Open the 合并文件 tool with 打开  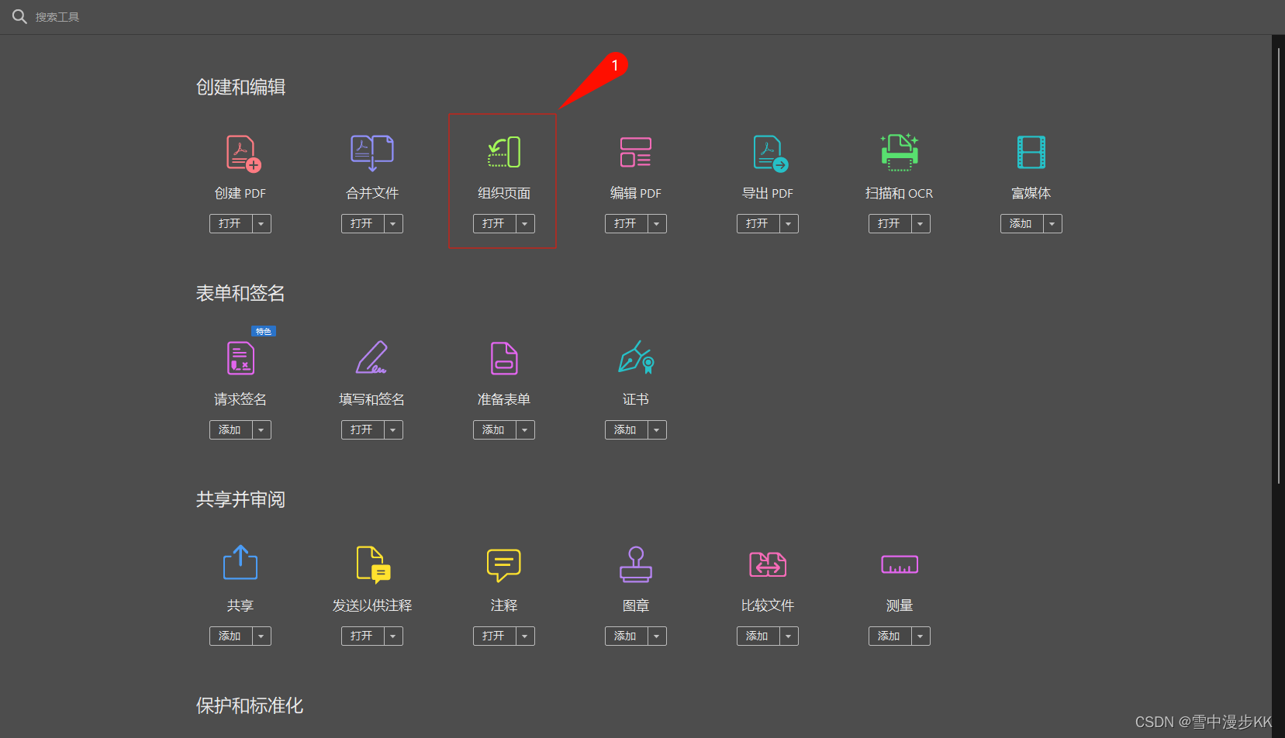click(362, 223)
